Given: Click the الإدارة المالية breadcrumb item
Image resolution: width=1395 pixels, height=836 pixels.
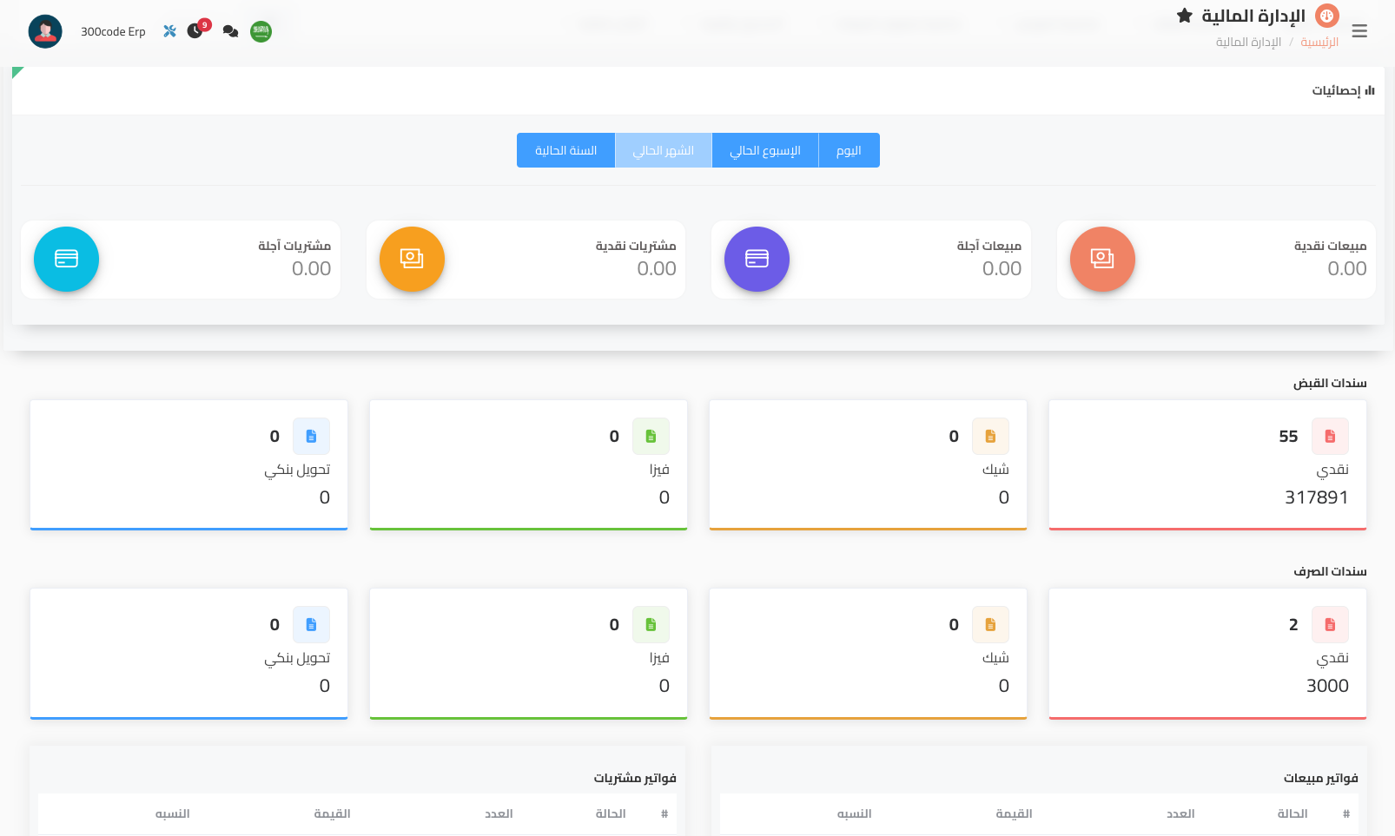Looking at the screenshot, I should [x=1248, y=42].
